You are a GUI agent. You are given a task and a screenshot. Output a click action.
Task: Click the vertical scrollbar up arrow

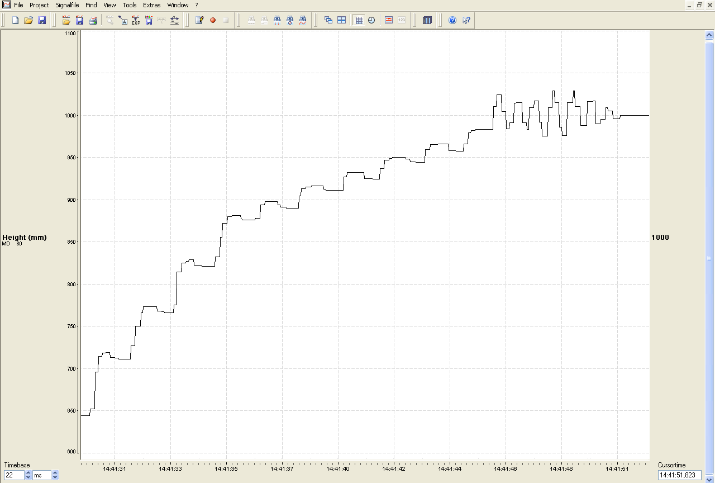point(709,35)
